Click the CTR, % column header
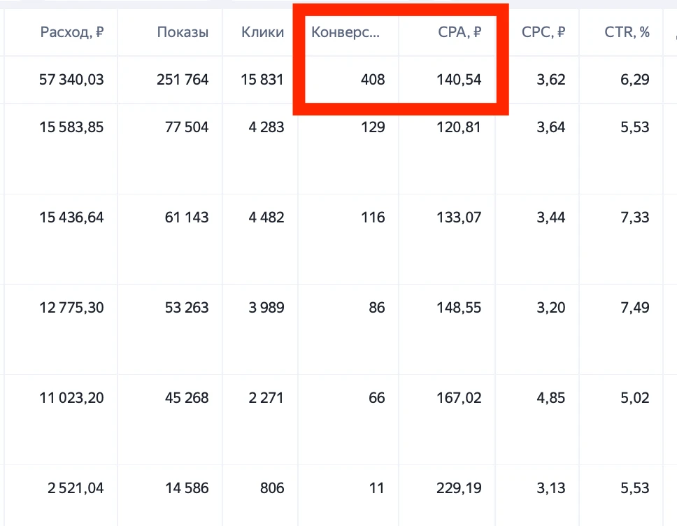Image resolution: width=677 pixels, height=526 pixels. [627, 32]
